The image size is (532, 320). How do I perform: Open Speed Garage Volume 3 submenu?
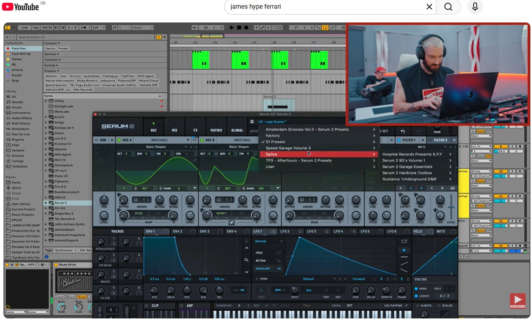(318, 148)
